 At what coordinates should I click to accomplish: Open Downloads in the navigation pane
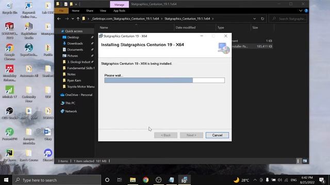pos(75,43)
